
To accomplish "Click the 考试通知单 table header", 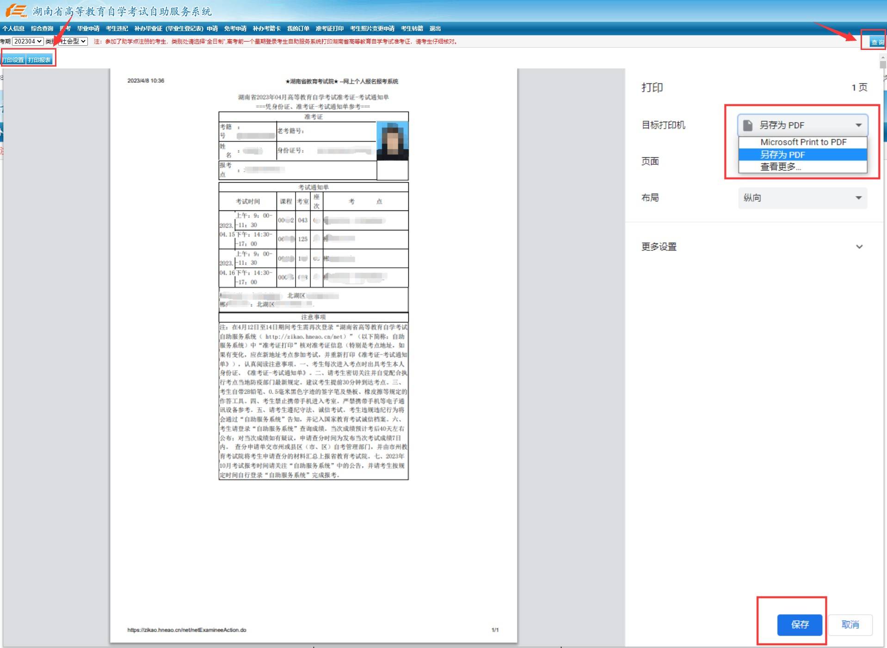I will 314,187.
